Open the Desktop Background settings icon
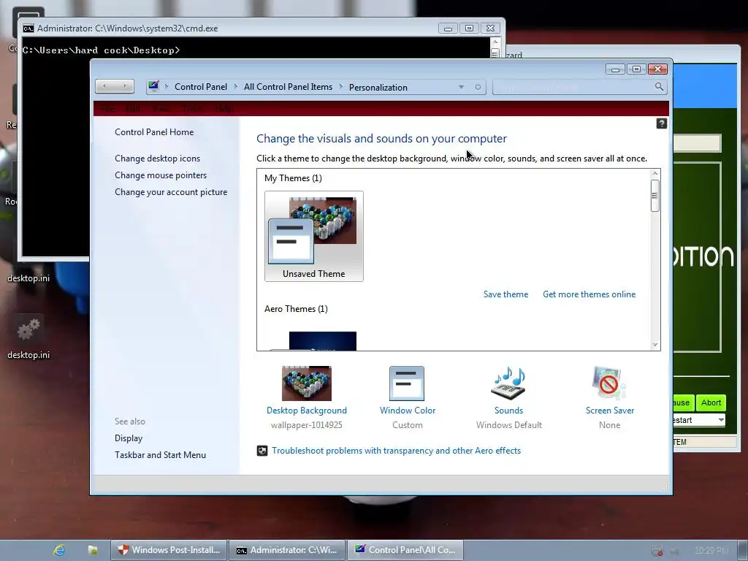Viewport: 748px width, 561px height. tap(306, 383)
